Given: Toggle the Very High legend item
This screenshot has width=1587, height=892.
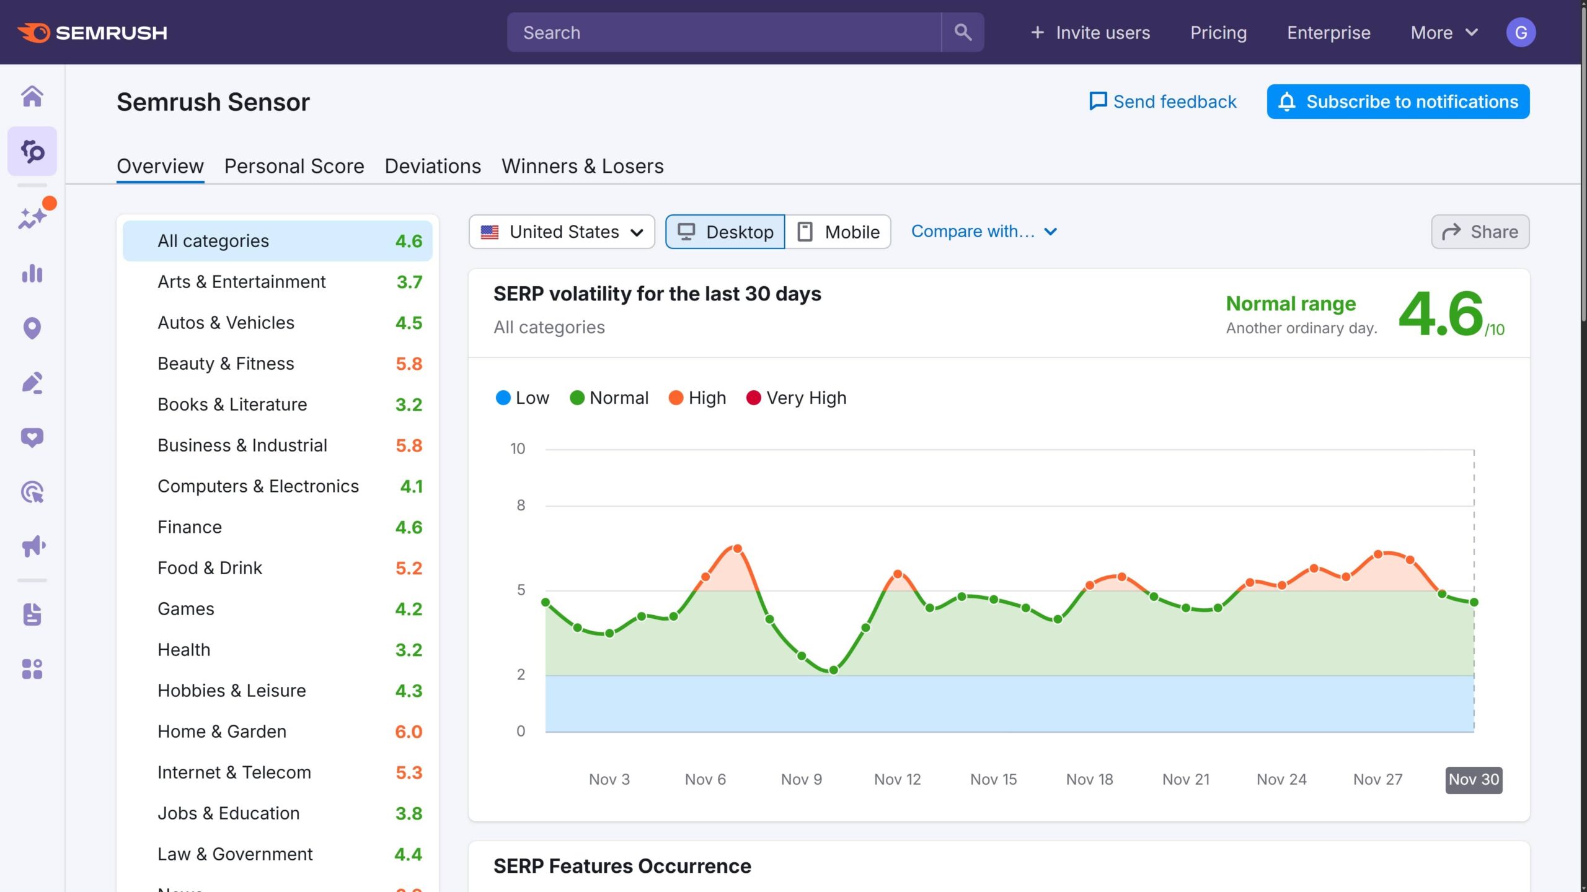Looking at the screenshot, I should [796, 398].
